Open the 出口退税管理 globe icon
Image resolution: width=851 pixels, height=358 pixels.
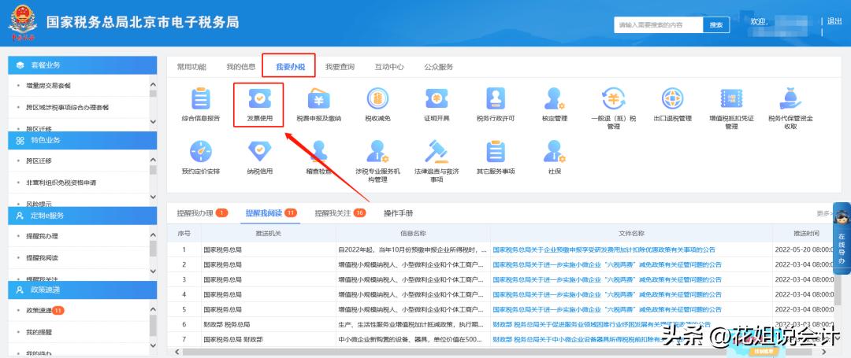point(672,99)
